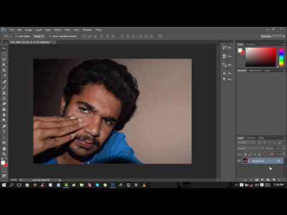Select the Eyedropper tool
287x215 pixels.
[4, 76]
